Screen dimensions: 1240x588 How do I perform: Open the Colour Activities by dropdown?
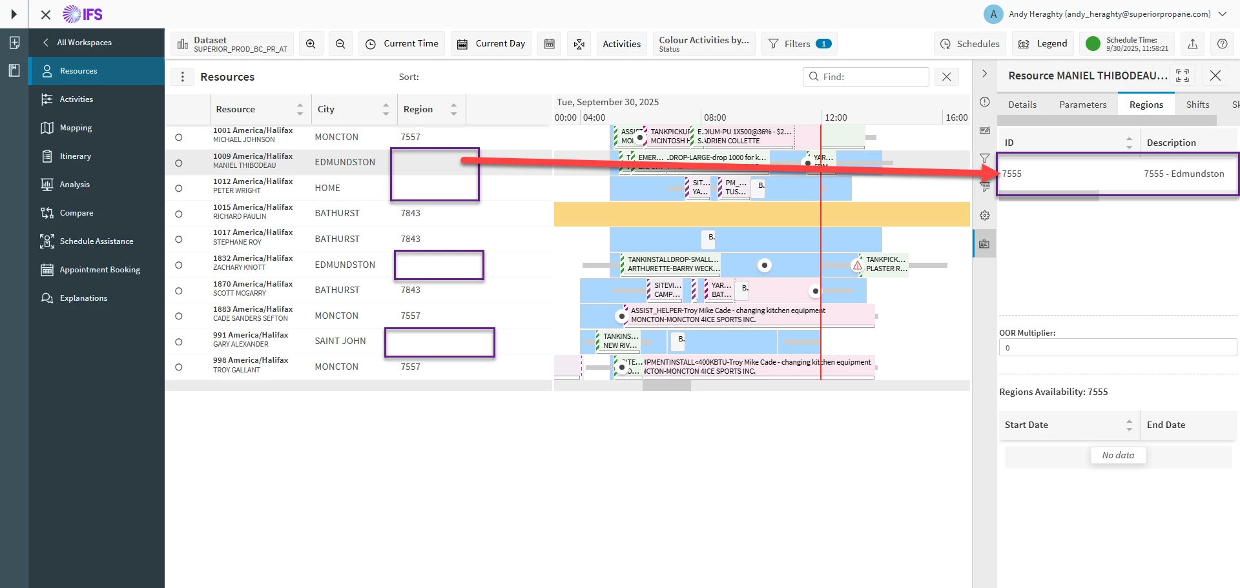[x=704, y=44]
